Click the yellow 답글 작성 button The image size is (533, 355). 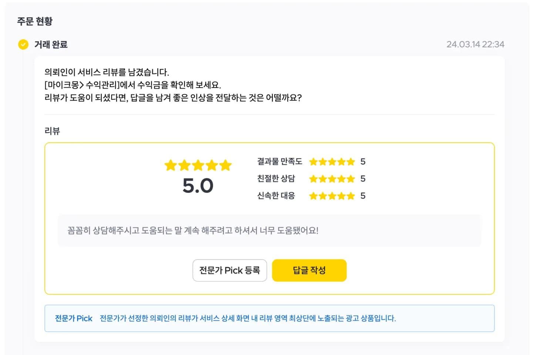coord(309,270)
